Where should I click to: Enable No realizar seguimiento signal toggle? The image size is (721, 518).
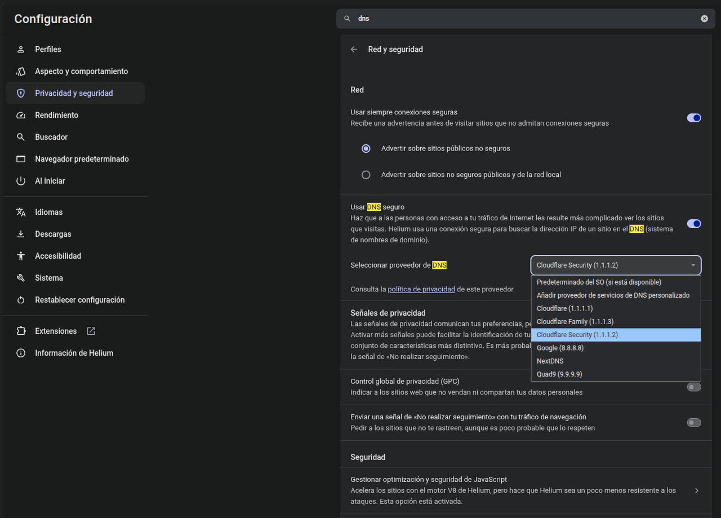point(694,423)
